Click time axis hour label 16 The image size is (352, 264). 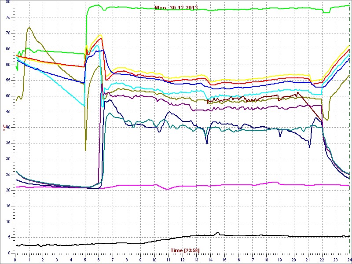tap(238, 259)
